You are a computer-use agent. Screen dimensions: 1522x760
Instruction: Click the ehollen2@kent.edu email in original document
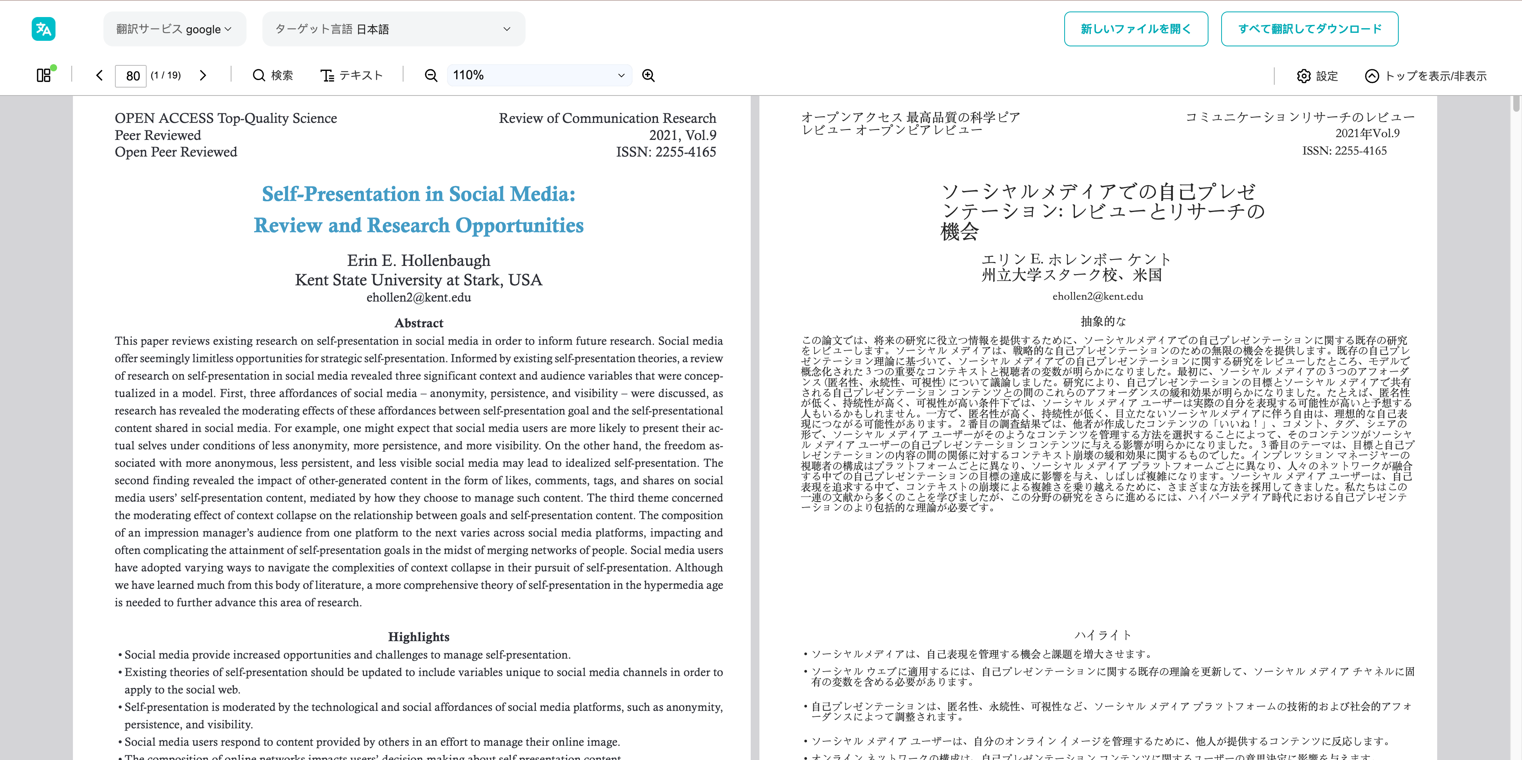[x=418, y=298]
